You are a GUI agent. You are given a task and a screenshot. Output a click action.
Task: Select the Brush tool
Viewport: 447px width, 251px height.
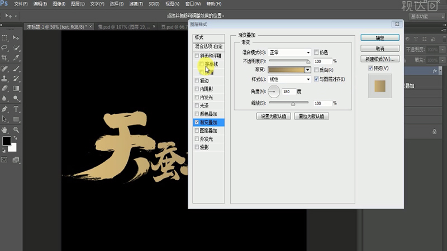click(16, 69)
